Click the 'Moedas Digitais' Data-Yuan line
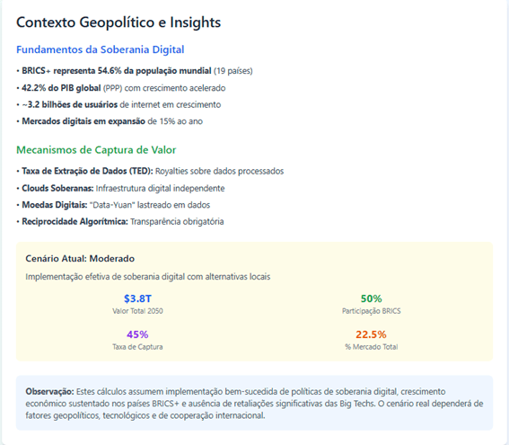 click(113, 205)
